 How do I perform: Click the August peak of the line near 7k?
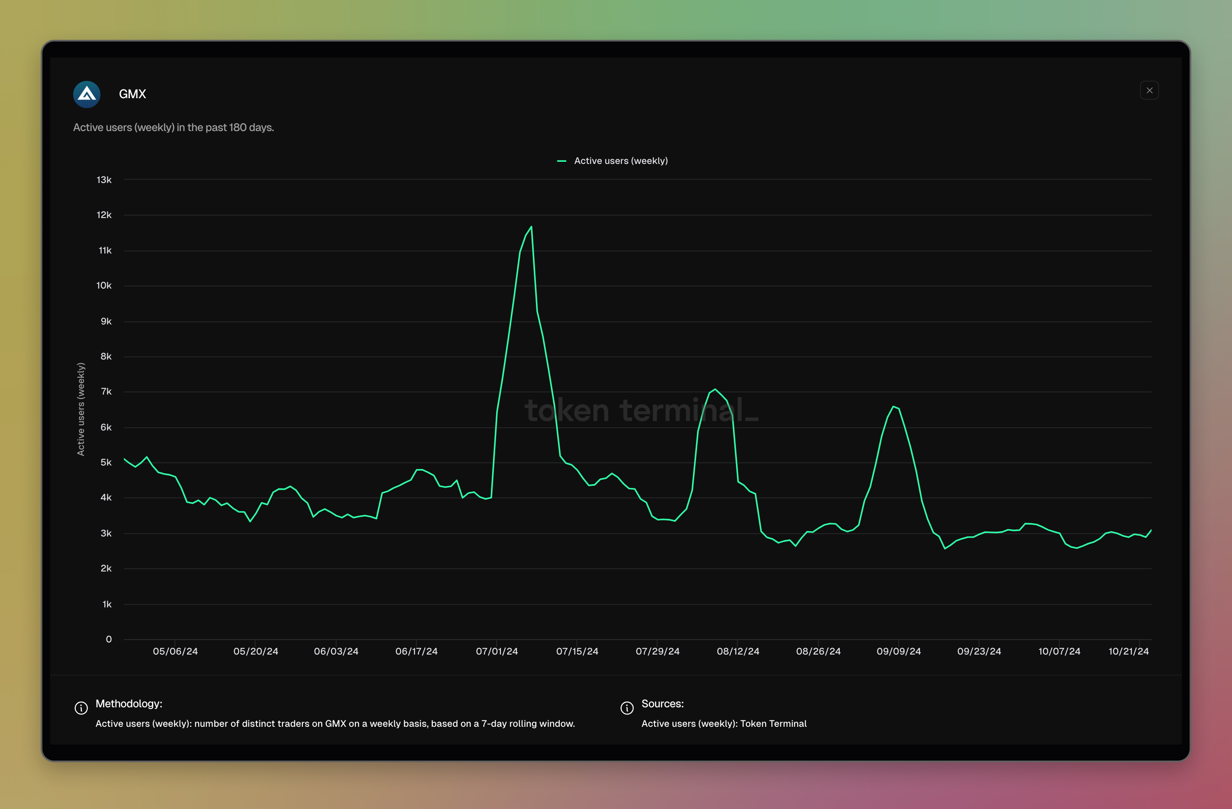pos(715,389)
